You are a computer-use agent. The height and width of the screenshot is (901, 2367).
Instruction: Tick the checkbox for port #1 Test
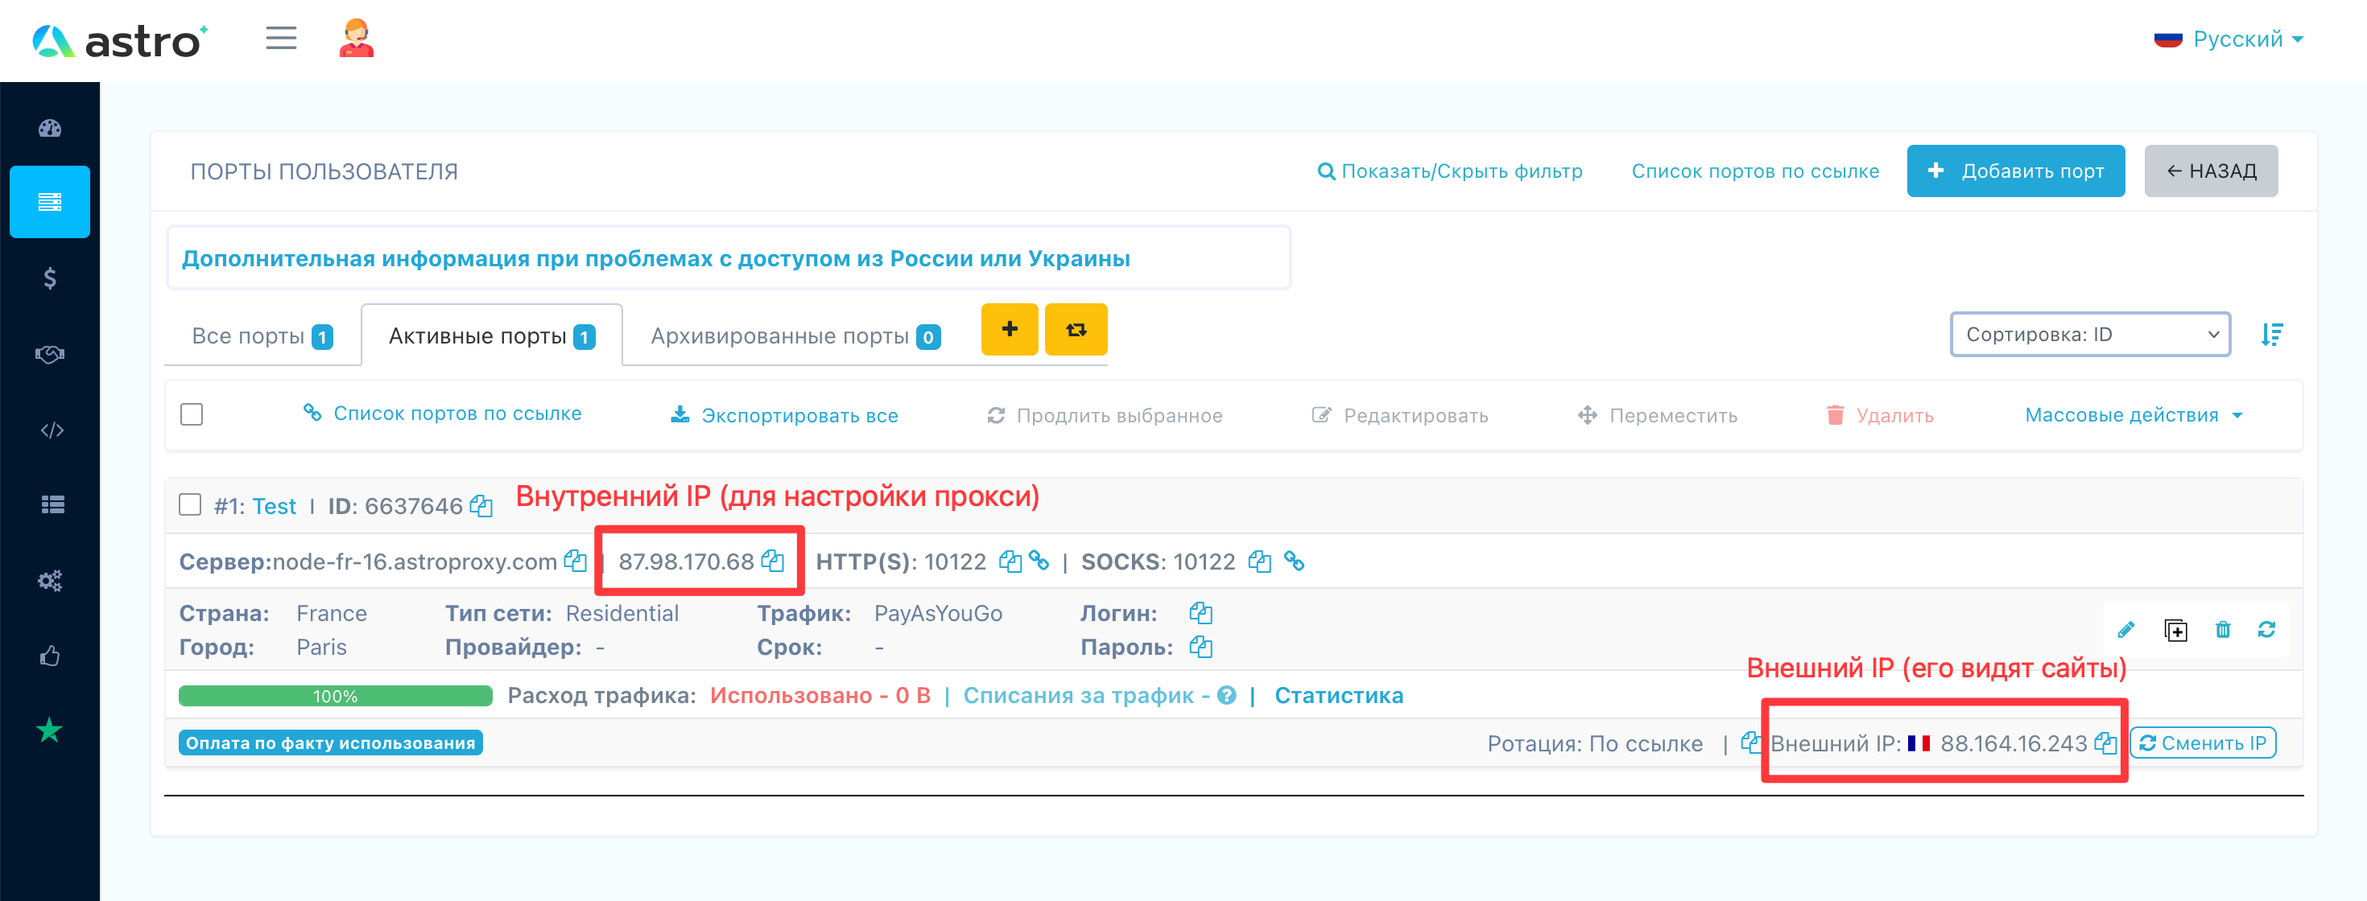pos(190,504)
